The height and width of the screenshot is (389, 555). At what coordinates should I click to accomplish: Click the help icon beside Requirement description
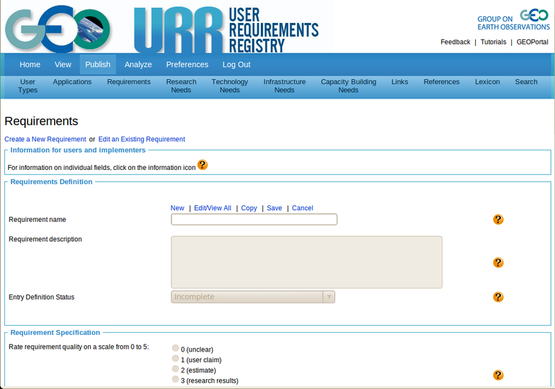pos(497,263)
